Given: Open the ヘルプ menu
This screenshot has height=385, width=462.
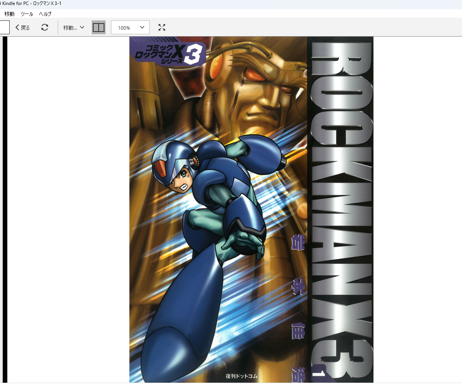Looking at the screenshot, I should coord(45,14).
